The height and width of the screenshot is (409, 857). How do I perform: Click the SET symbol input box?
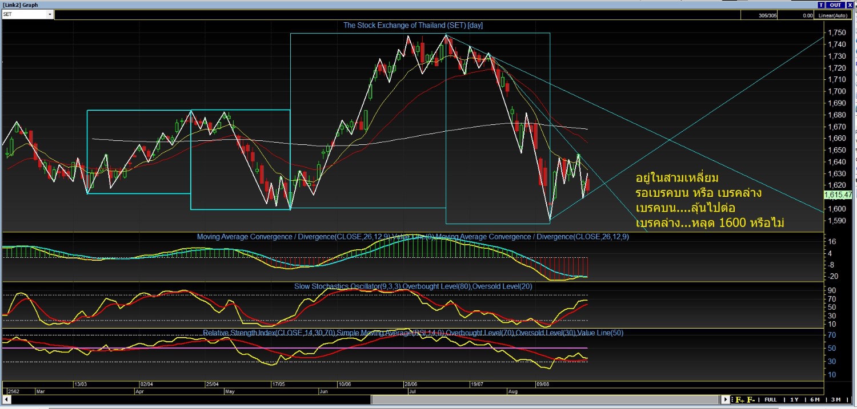click(x=24, y=14)
